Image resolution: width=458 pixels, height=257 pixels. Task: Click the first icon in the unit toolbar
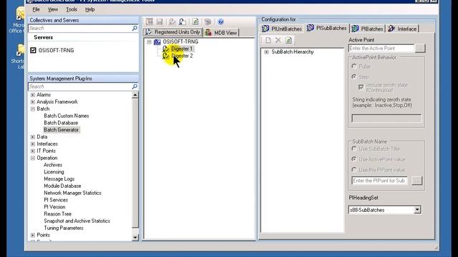tap(150, 21)
